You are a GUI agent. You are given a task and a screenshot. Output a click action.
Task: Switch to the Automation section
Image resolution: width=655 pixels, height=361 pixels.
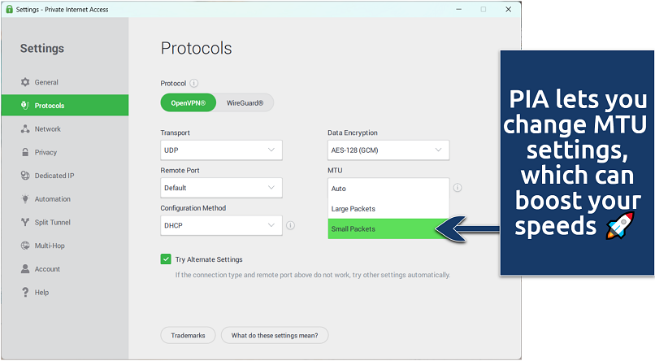coord(65,199)
